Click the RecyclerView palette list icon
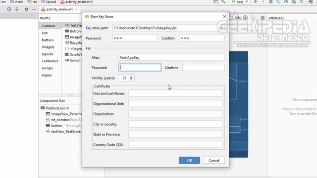 (67, 43)
